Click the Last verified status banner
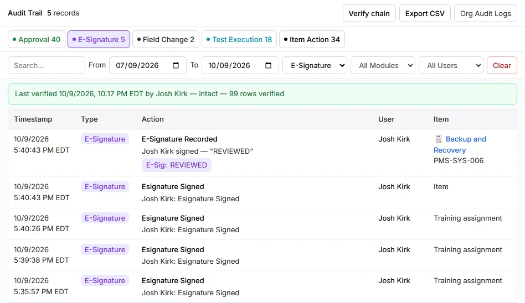This screenshot has height=303, width=525. (x=262, y=93)
